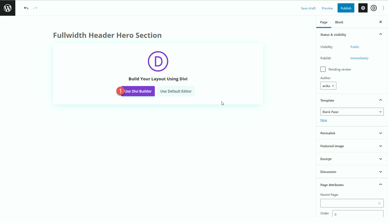This screenshot has height=223, width=388.
Task: Expand the Featured image panel
Action: point(352,146)
